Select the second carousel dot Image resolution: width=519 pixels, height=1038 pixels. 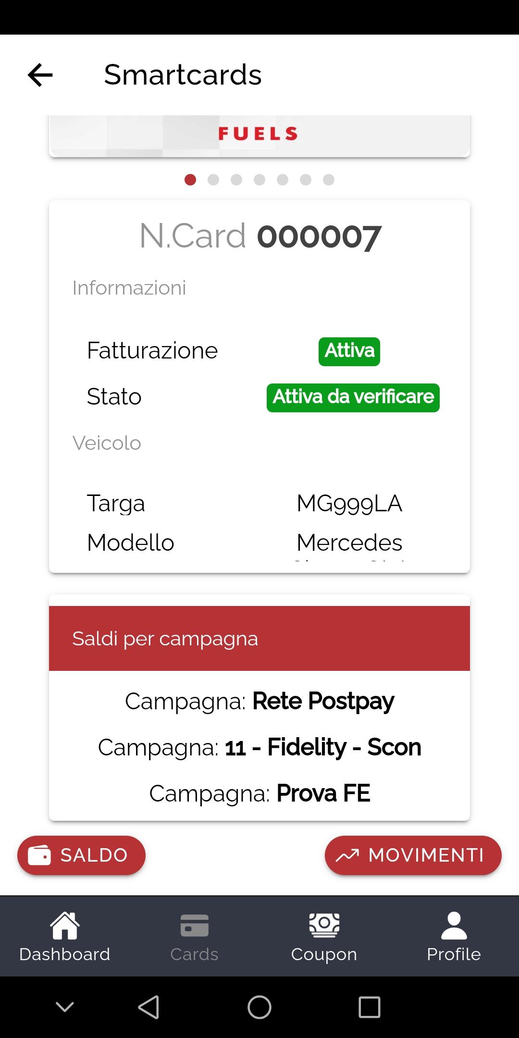point(213,180)
